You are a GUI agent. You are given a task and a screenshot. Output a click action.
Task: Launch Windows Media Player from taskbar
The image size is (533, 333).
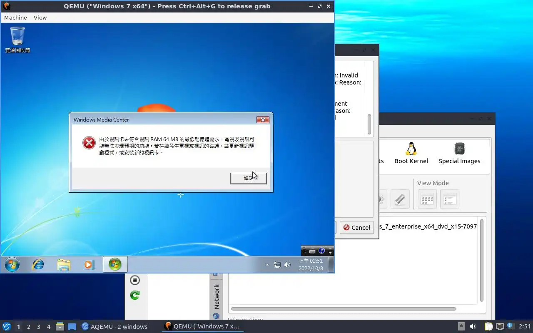[89, 264]
